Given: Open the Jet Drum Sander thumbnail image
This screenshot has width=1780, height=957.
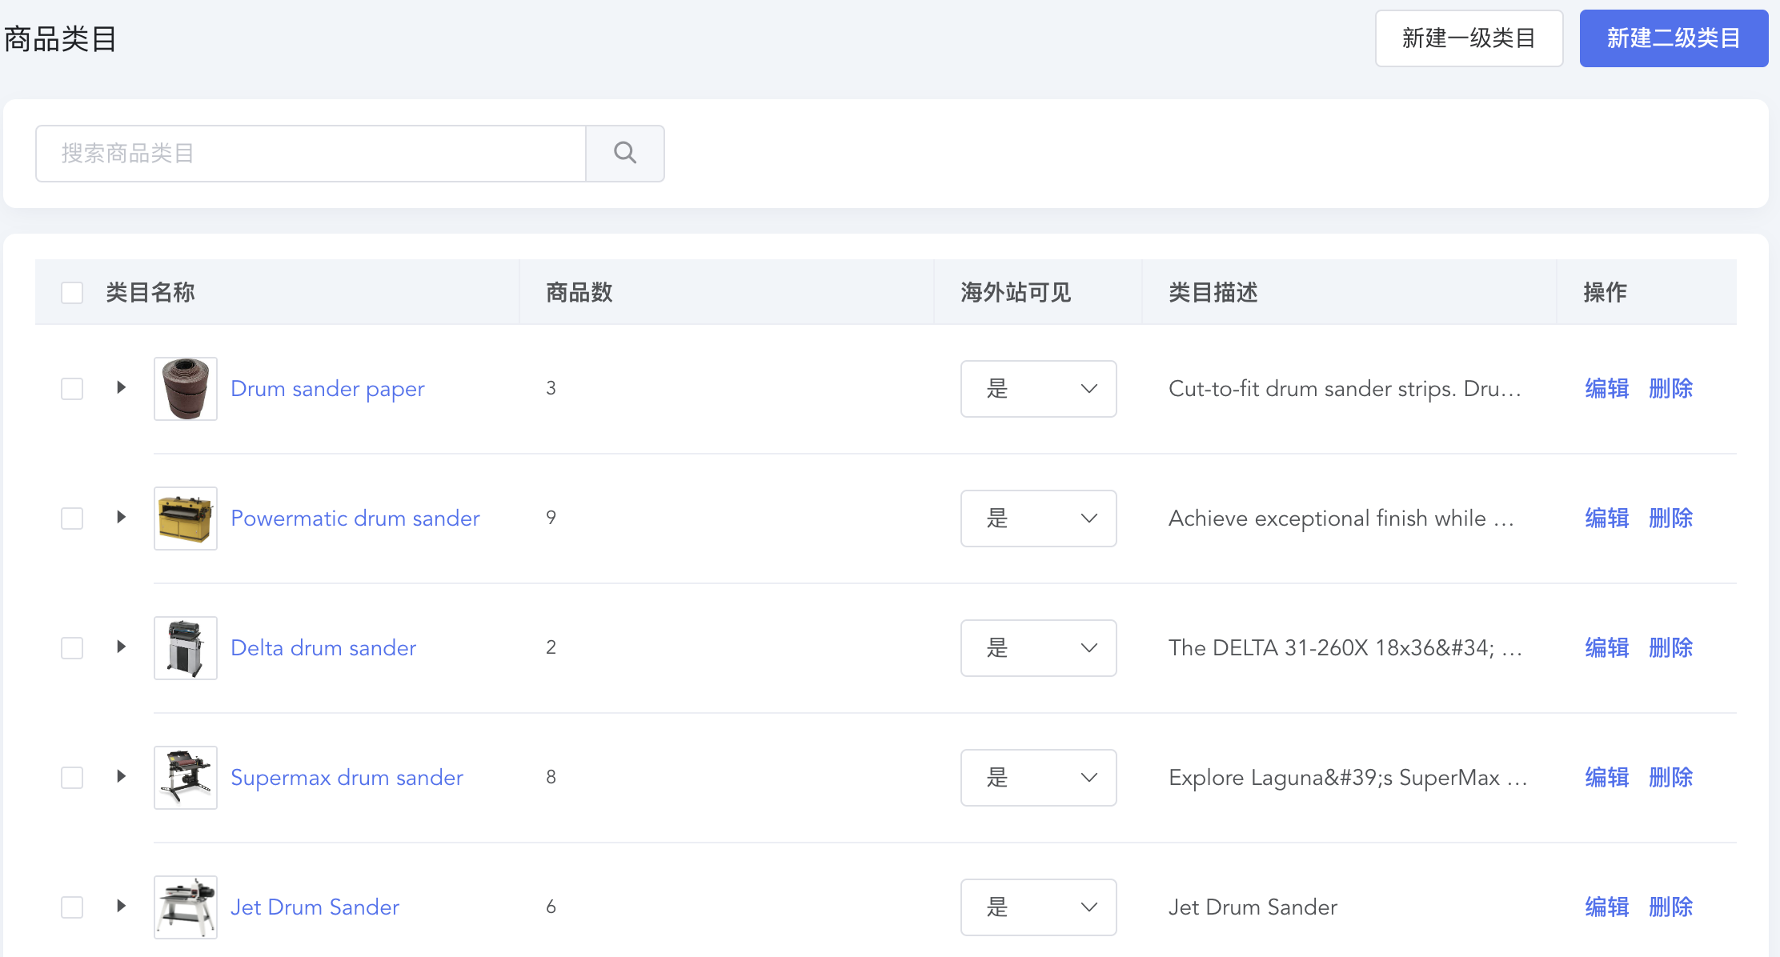Looking at the screenshot, I should click(x=186, y=907).
